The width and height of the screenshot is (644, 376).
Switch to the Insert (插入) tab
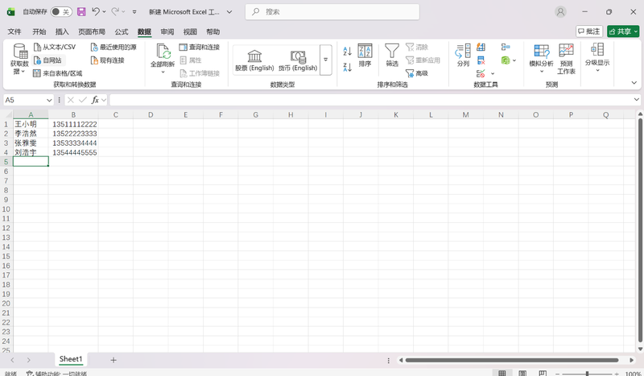click(62, 31)
